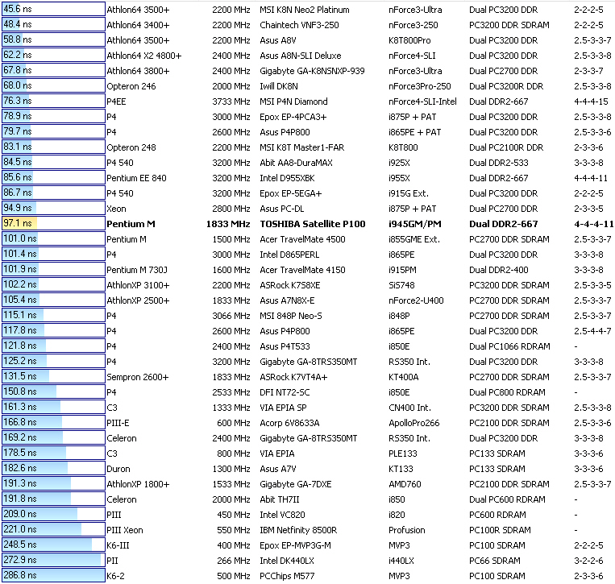Screen dimensions: 615x584
Task: Click AthlonXP 1800+ CPU name
Action: (138, 484)
